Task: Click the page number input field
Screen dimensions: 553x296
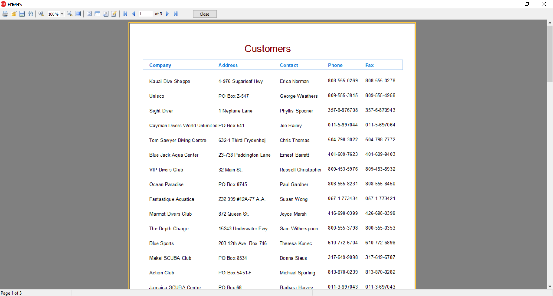Action: pyautogui.click(x=145, y=14)
